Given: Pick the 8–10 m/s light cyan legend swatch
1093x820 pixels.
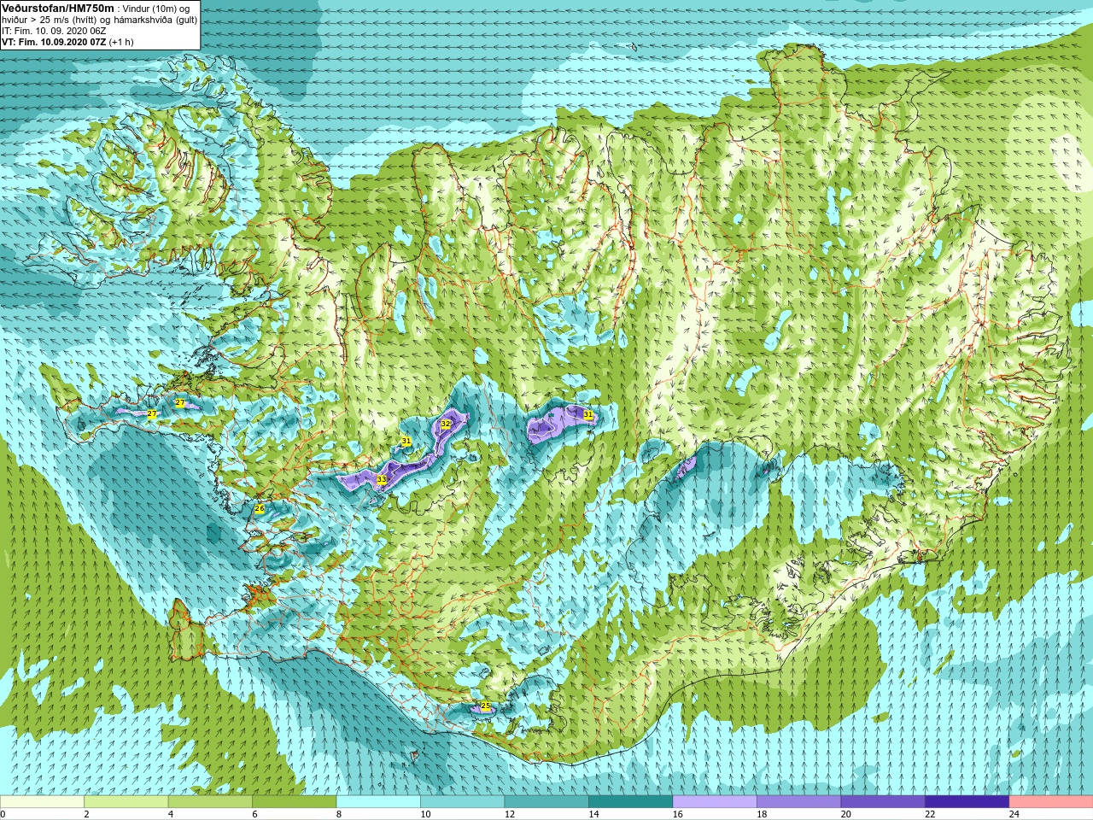Looking at the screenshot, I should pyautogui.click(x=378, y=802).
